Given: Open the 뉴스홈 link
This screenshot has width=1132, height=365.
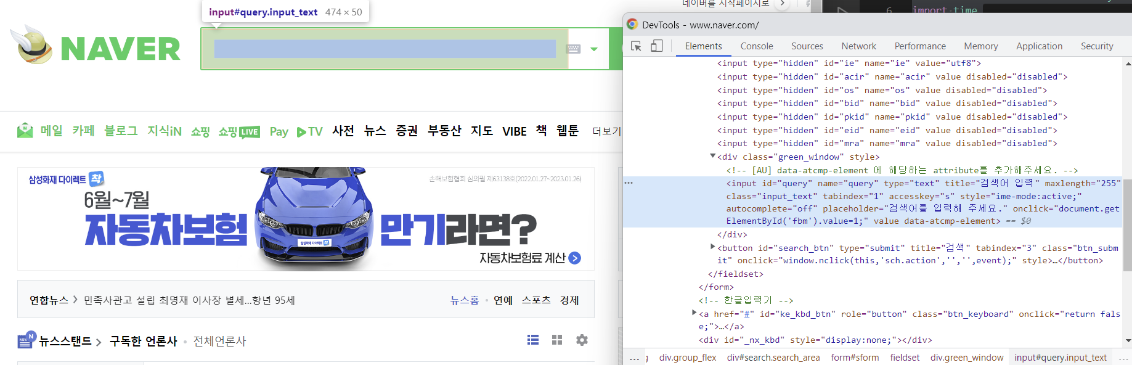Looking at the screenshot, I should 465,300.
